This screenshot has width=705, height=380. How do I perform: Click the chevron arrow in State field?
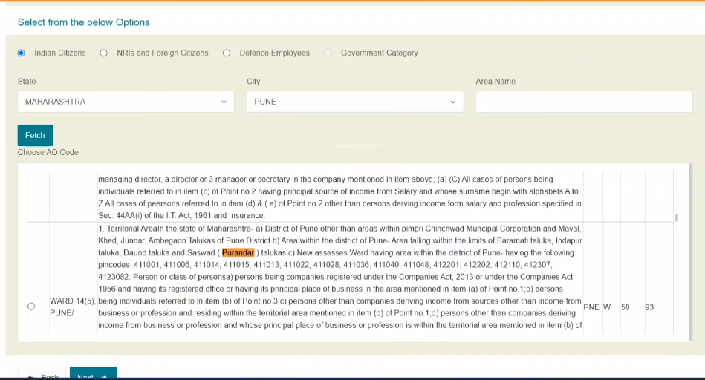pyautogui.click(x=224, y=102)
